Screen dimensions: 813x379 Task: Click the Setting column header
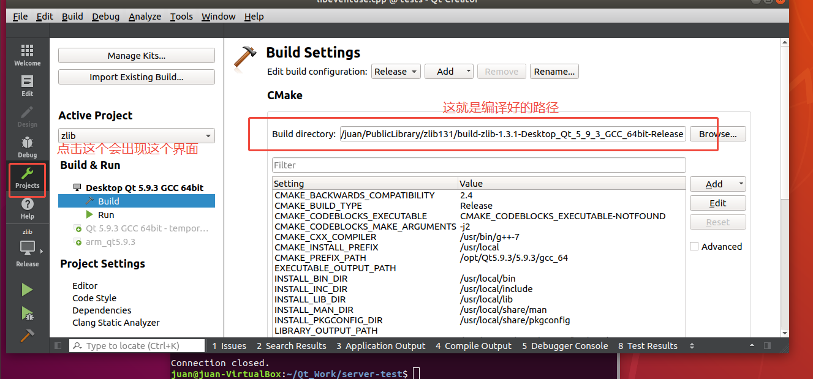[x=365, y=184]
